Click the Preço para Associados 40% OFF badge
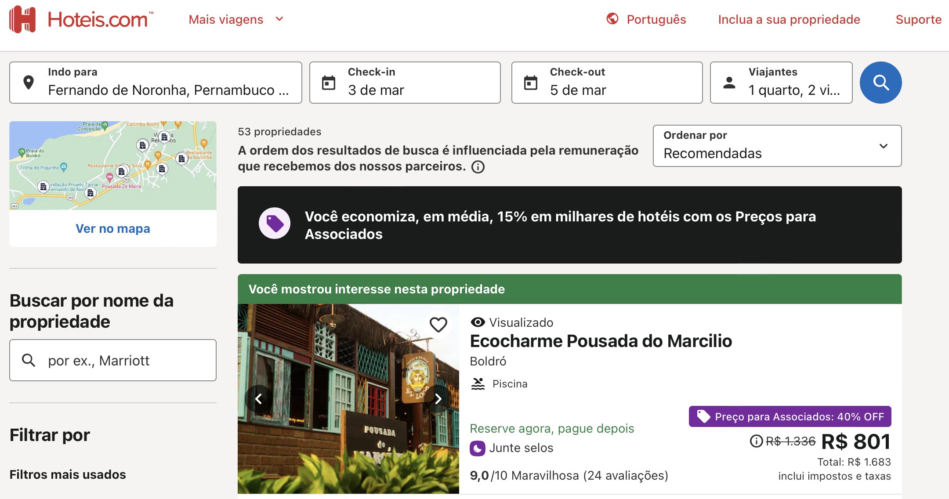 click(790, 416)
